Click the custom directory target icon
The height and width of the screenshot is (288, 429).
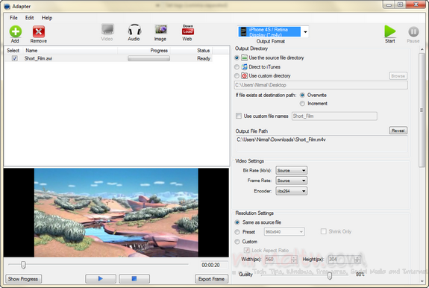tap(244, 76)
